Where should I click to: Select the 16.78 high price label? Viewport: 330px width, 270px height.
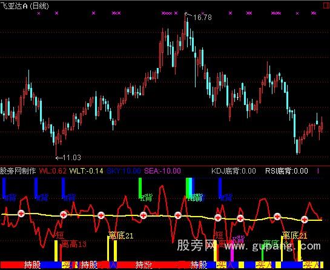click(x=202, y=18)
